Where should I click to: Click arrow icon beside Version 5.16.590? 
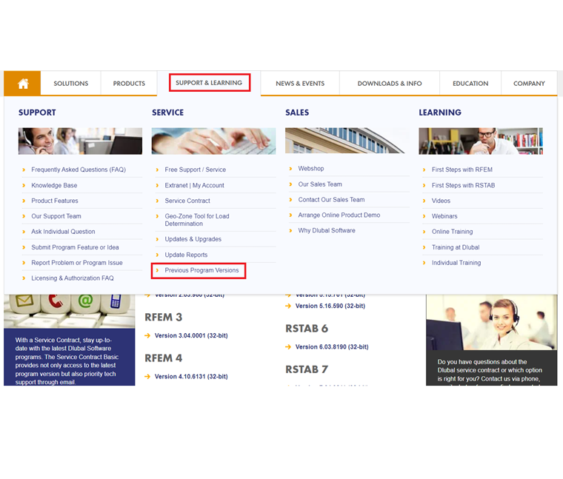288,306
